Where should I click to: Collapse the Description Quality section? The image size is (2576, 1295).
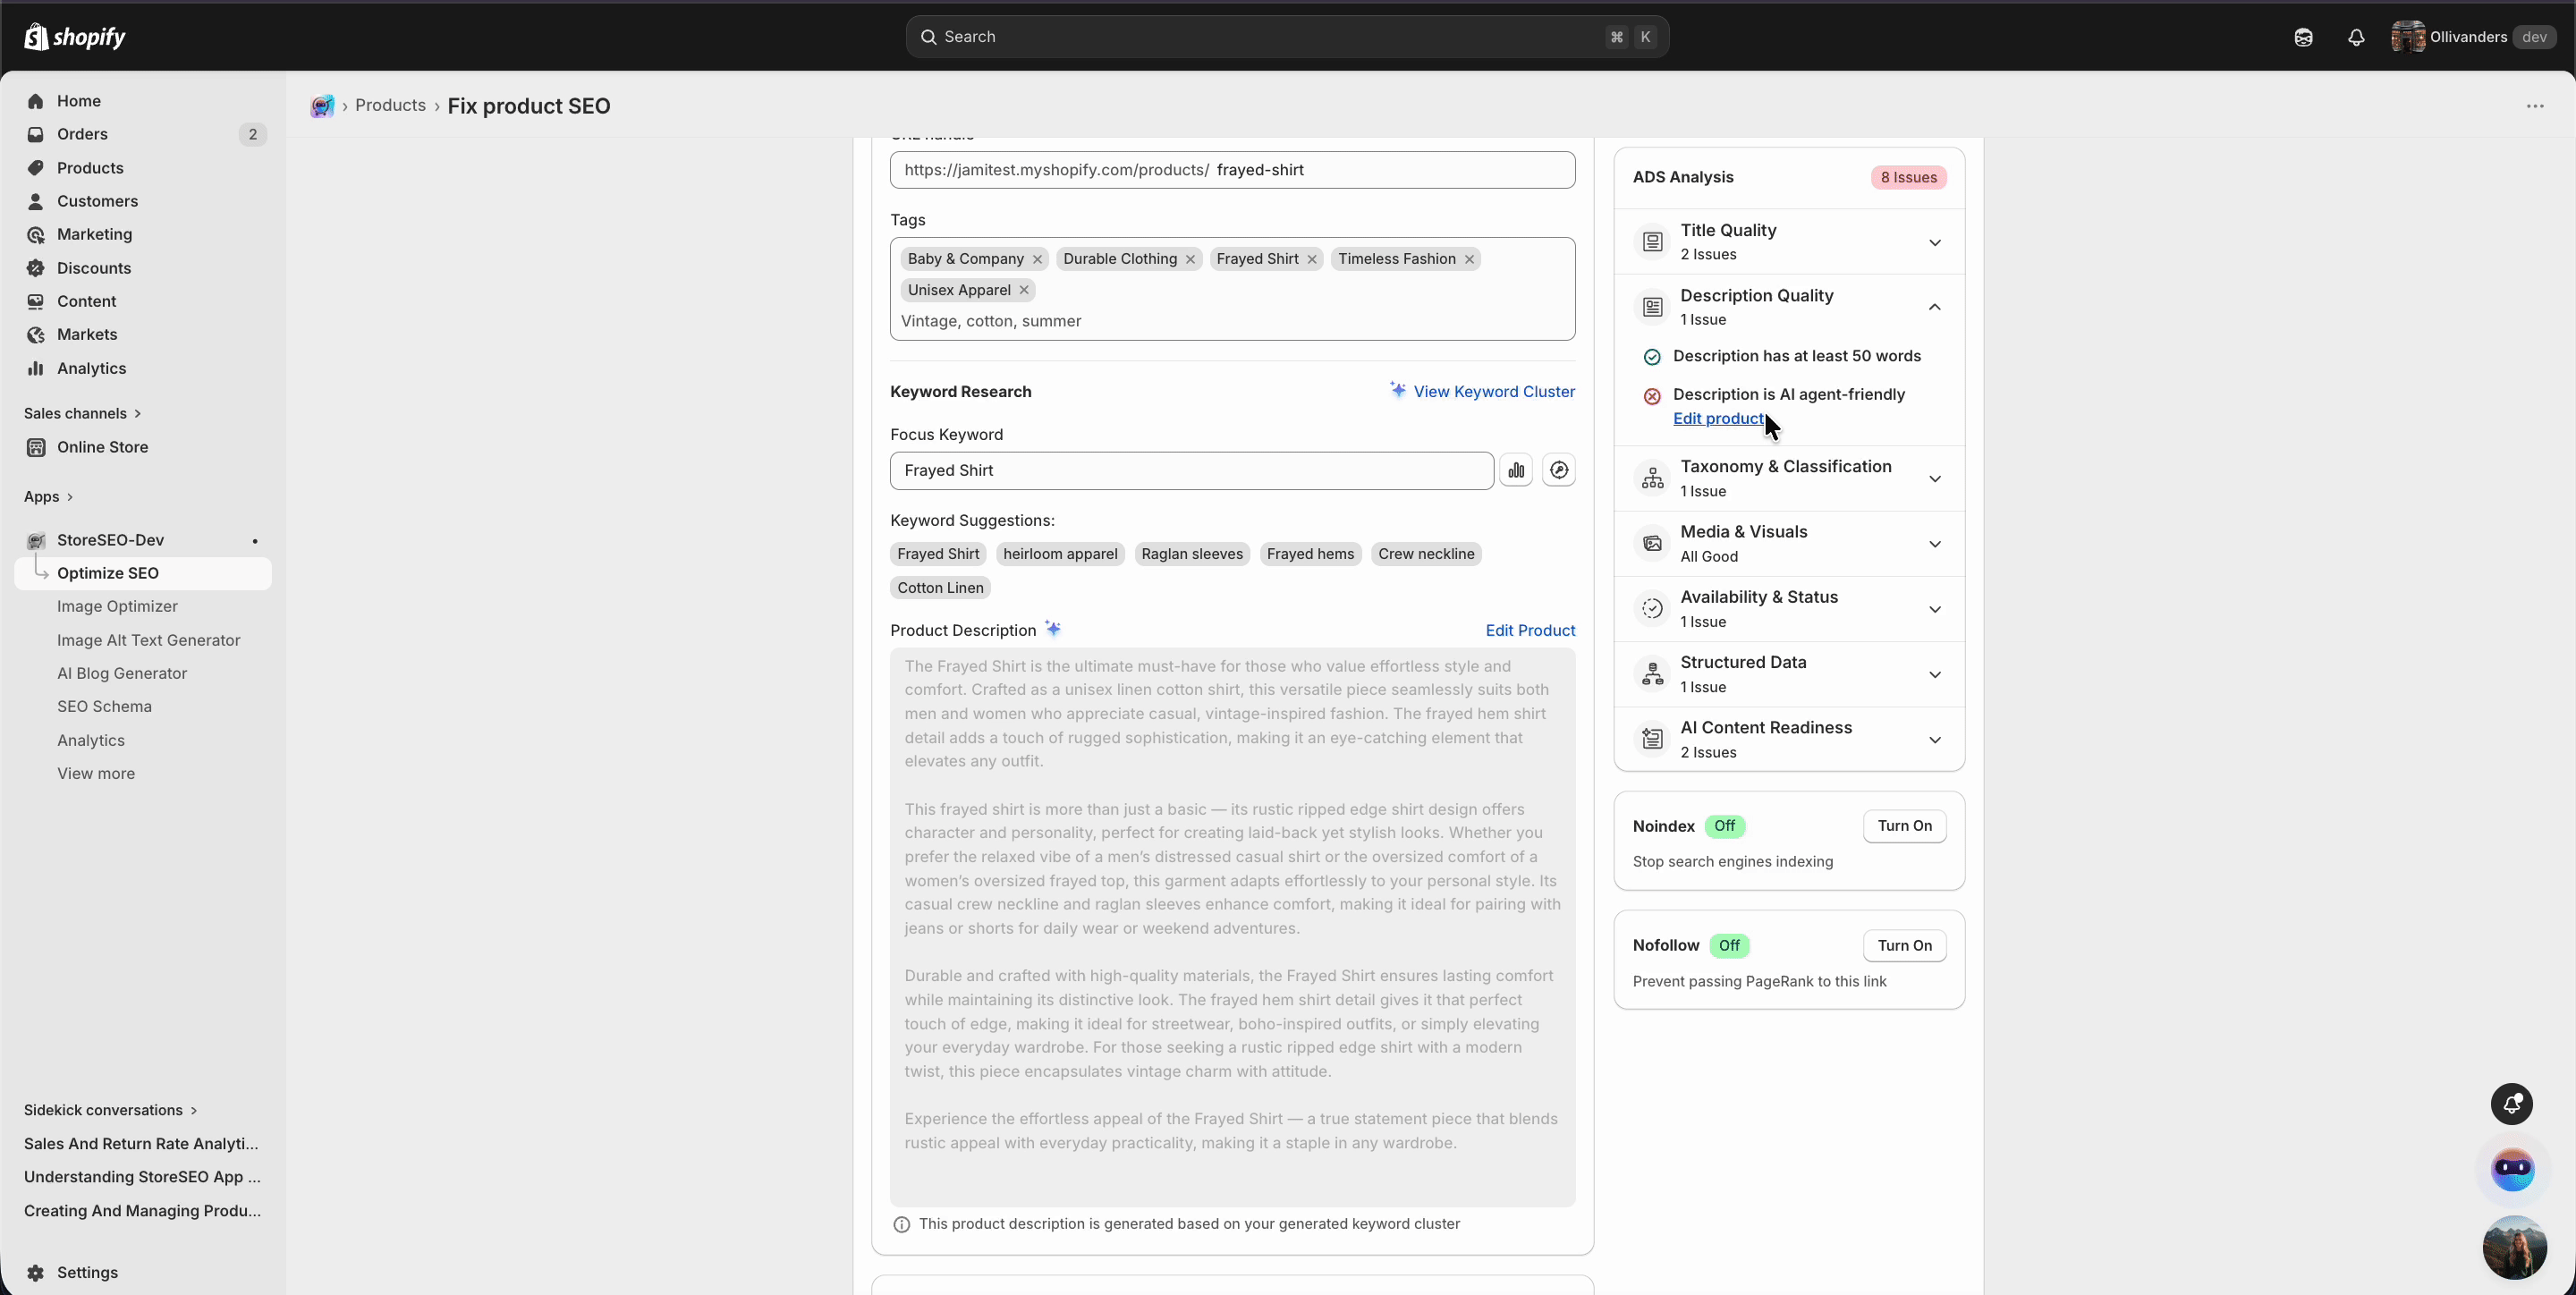click(1934, 307)
